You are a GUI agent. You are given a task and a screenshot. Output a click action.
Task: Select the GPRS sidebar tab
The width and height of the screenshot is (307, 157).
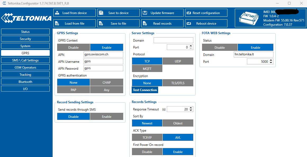tap(25, 53)
